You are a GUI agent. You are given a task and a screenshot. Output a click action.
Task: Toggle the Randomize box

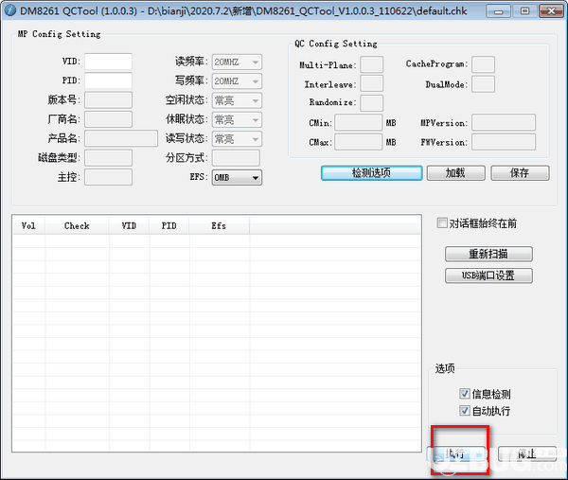click(x=371, y=102)
